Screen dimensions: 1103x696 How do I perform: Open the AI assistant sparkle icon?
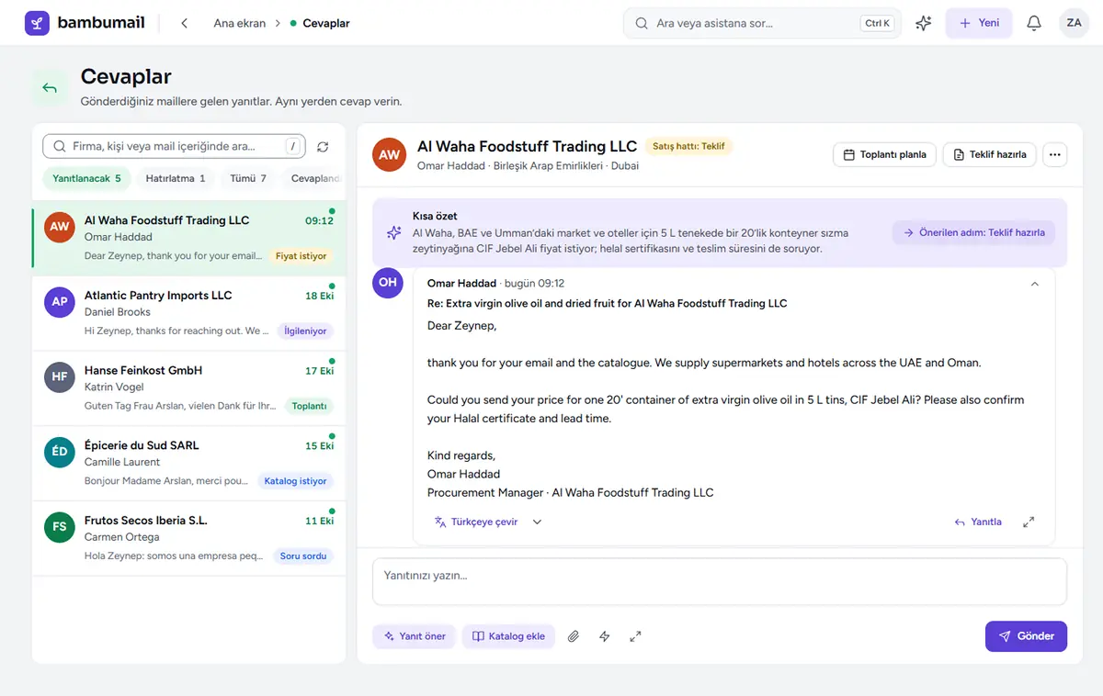click(x=924, y=23)
